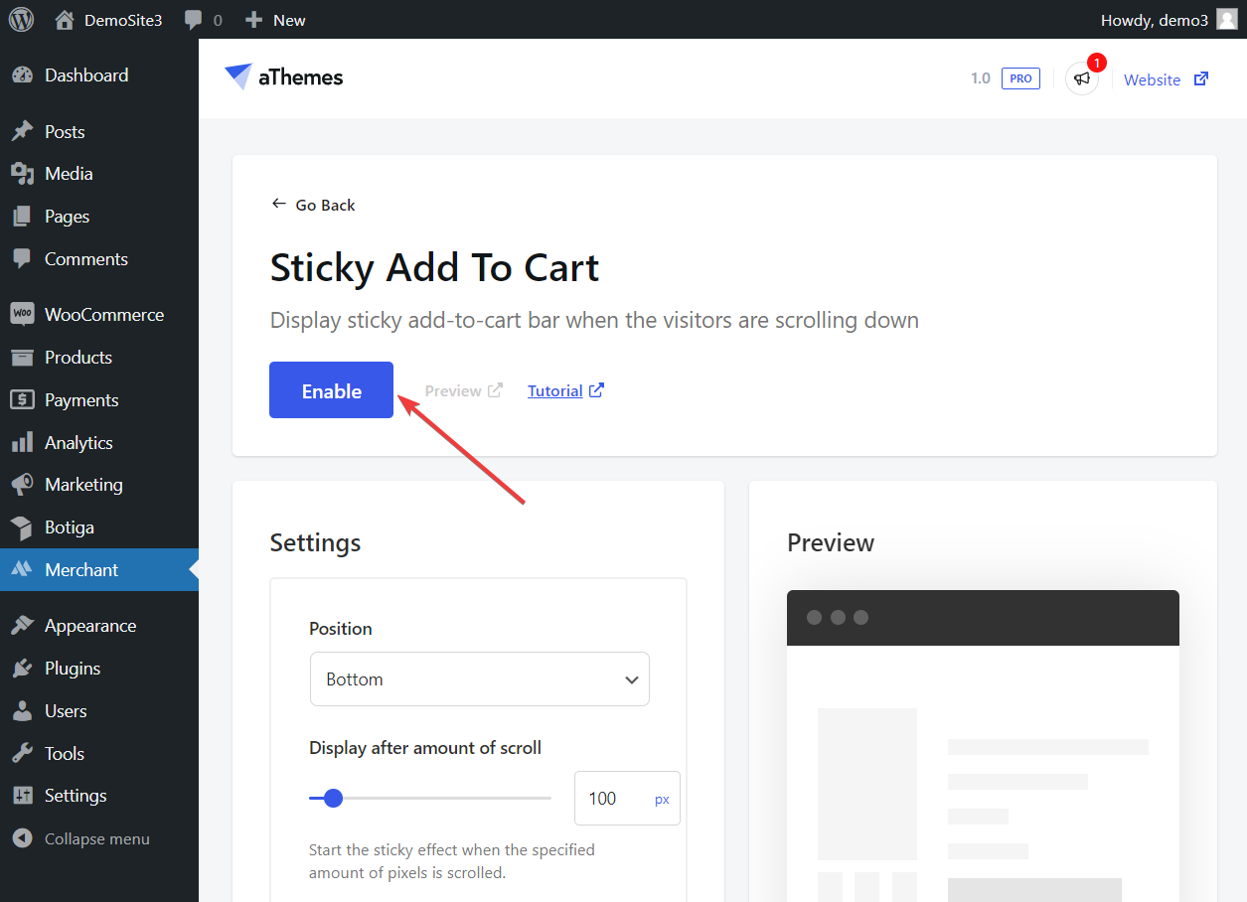The width and height of the screenshot is (1247, 902).
Task: Click the blue Enable button
Action: pyautogui.click(x=331, y=390)
